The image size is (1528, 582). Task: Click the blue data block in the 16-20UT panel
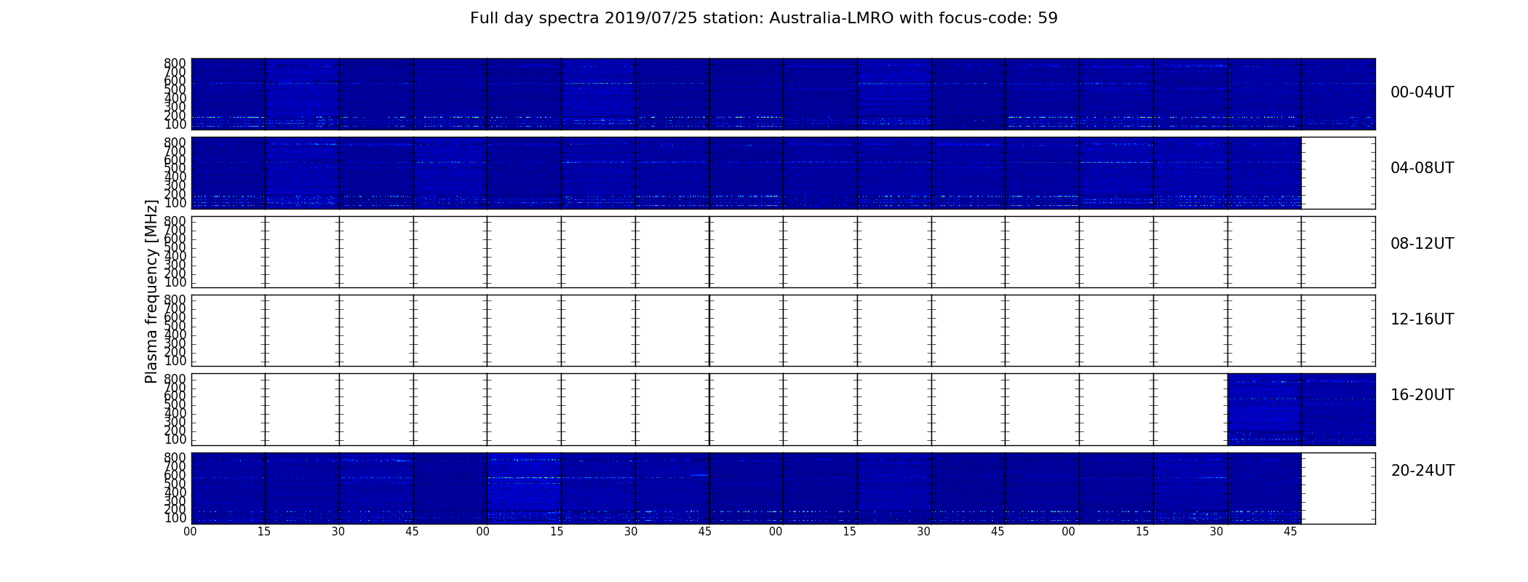point(1301,409)
